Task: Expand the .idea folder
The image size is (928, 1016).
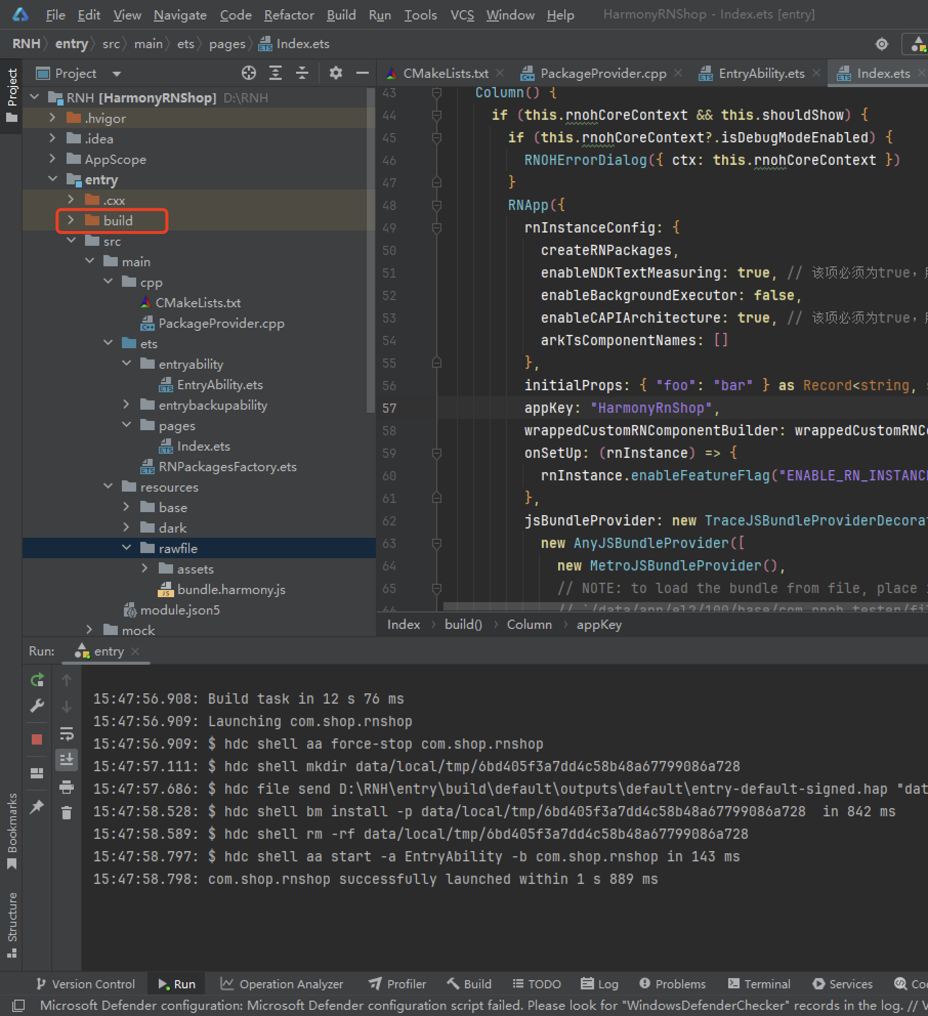Action: coord(52,138)
